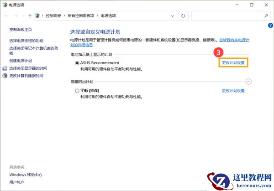
Task: Collapse the 隐藏附加计划 section
Action: (x=248, y=82)
